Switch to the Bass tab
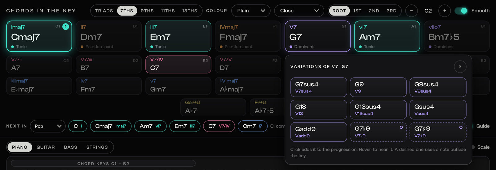The image size is (496, 170). (x=70, y=147)
